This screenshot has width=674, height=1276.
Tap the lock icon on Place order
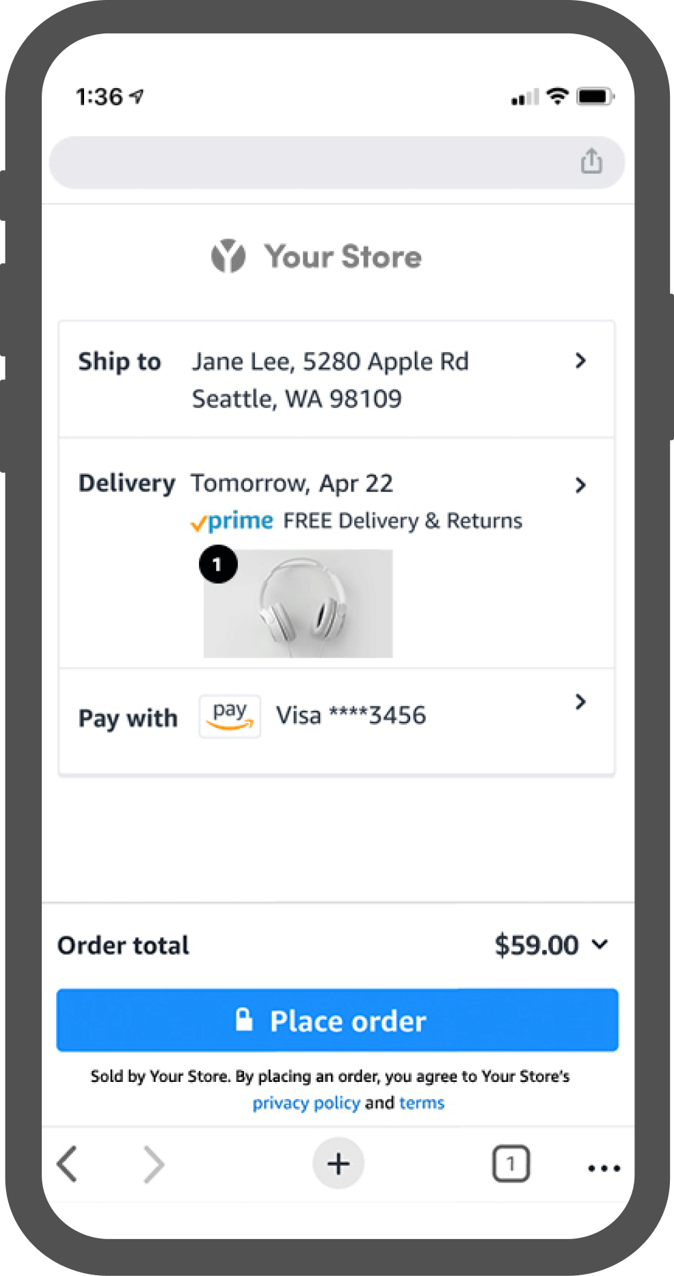click(243, 1020)
